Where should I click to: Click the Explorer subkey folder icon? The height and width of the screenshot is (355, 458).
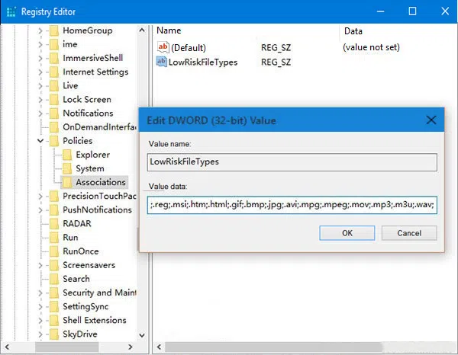(67, 155)
